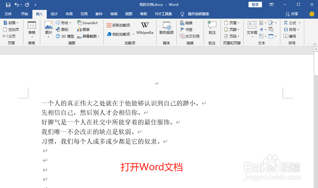
Task: Expand the Undo history dropdown arrow
Action: (x=21, y=5)
